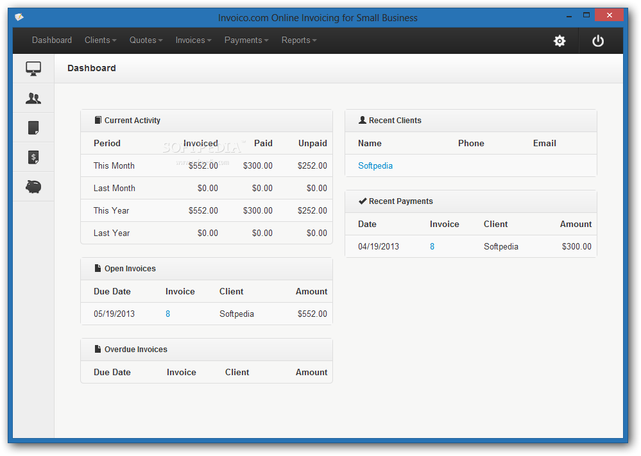Click the Recent Clients person icon
The height and width of the screenshot is (456, 641).
[362, 120]
